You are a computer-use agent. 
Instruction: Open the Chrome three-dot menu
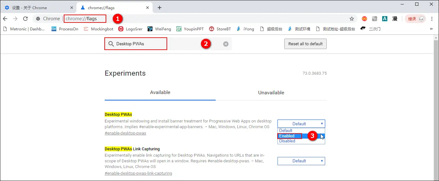[x=432, y=19]
